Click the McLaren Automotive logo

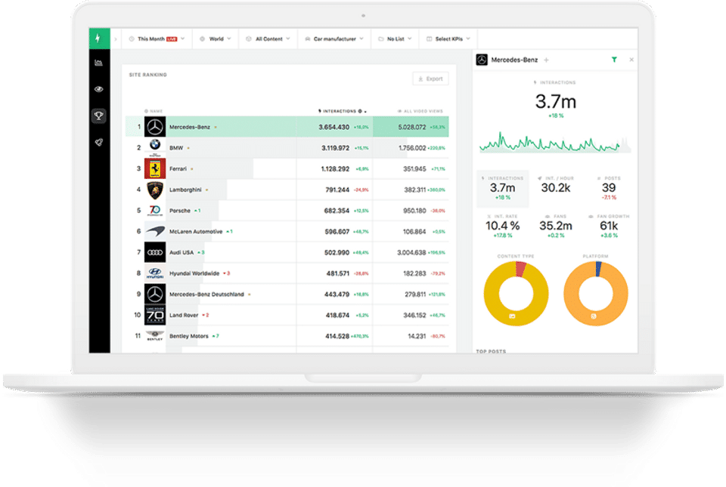[154, 231]
